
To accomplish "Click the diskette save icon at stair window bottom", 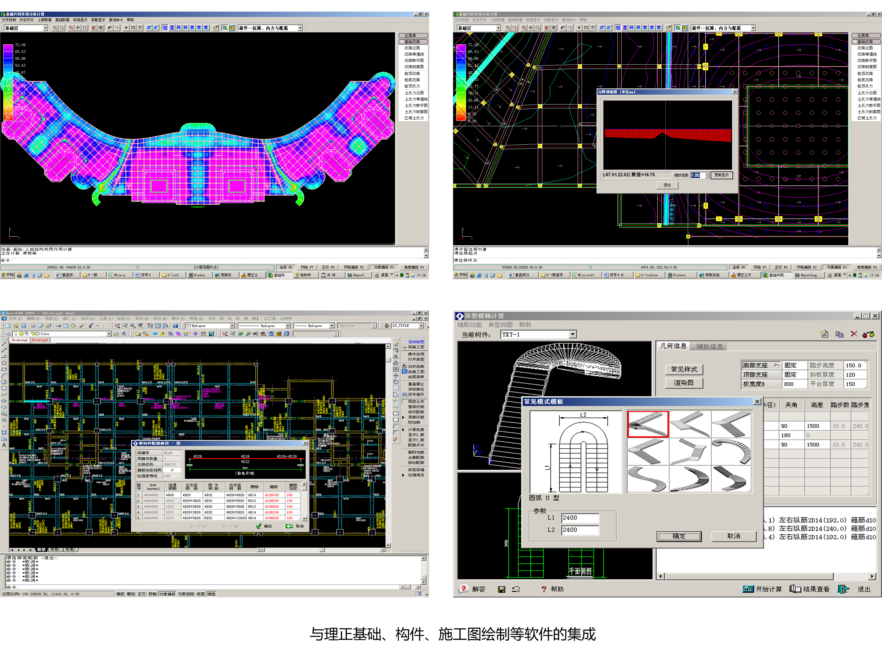I will (x=501, y=589).
